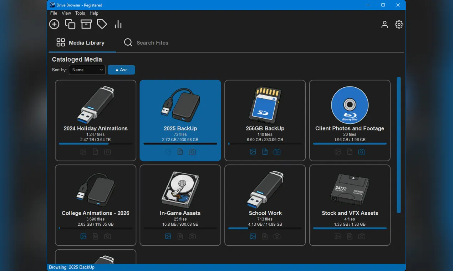Open the File menu
The height and width of the screenshot is (271, 453).
[x=54, y=13]
